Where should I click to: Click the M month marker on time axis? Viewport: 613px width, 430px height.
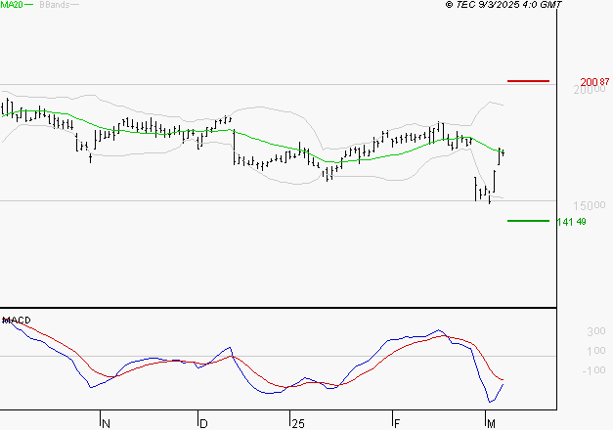click(491, 422)
